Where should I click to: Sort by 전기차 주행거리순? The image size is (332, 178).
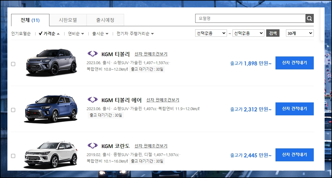135,34
